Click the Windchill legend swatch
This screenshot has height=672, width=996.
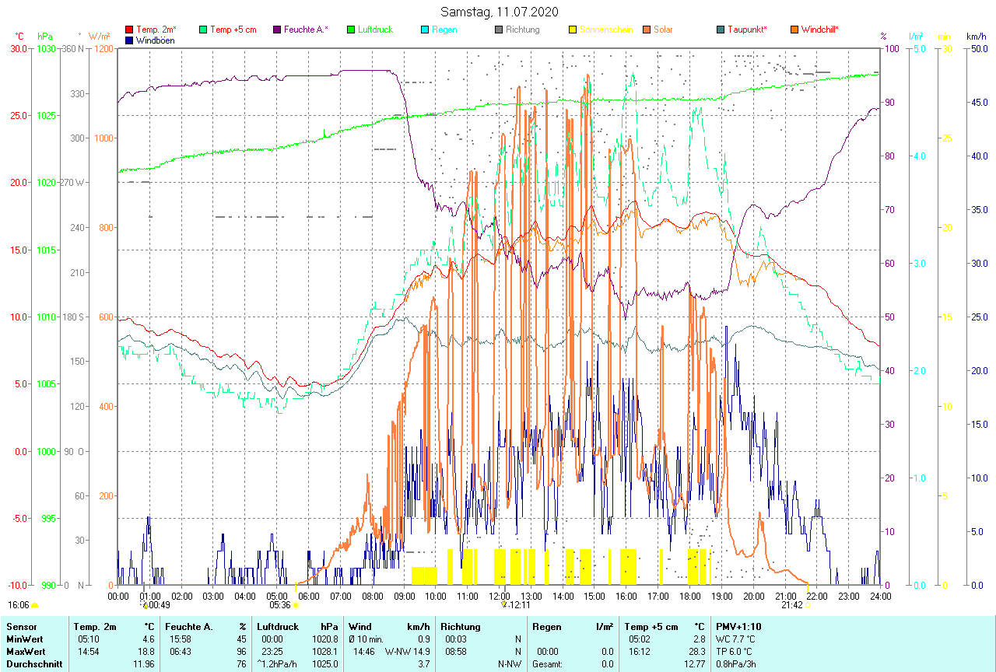(794, 30)
